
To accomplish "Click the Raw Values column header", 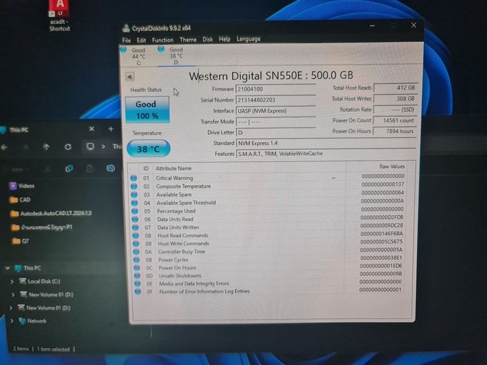I will 392,166.
